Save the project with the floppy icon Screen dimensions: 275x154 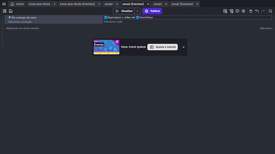tap(11, 11)
